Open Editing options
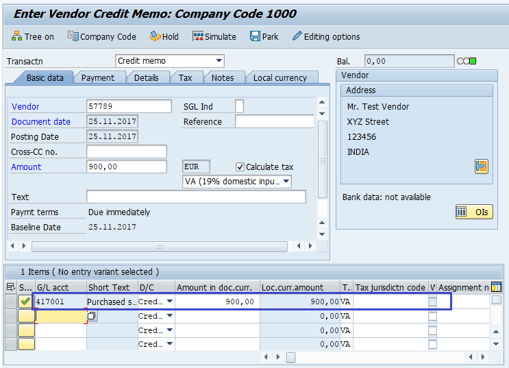 point(326,37)
